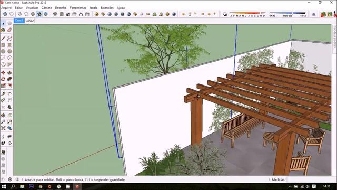Switch to Hidden Line face style

tap(26, 14)
